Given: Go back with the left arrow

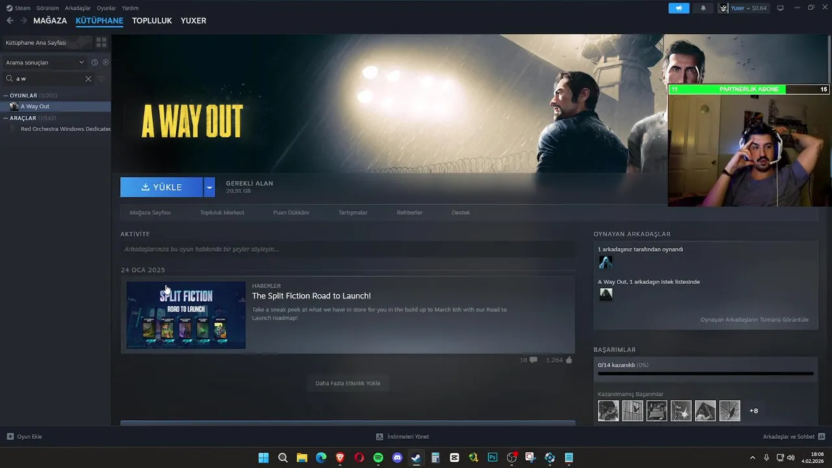Looking at the screenshot, I should point(10,21).
